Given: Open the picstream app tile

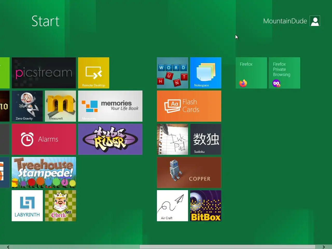Looking at the screenshot, I should (44, 73).
